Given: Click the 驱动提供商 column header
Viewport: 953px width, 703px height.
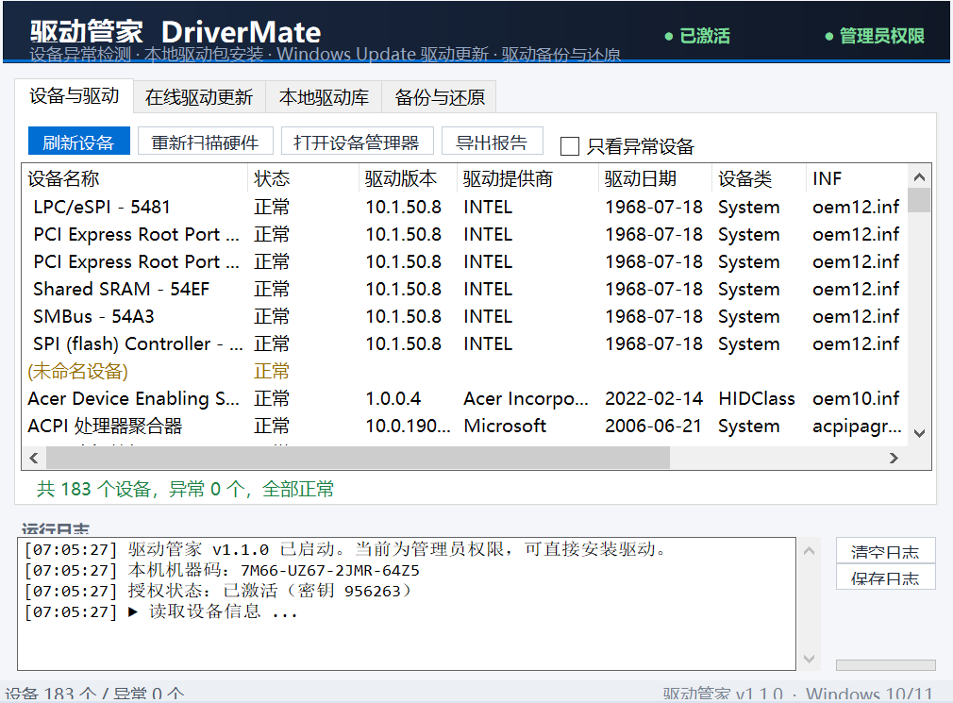Looking at the screenshot, I should click(528, 178).
